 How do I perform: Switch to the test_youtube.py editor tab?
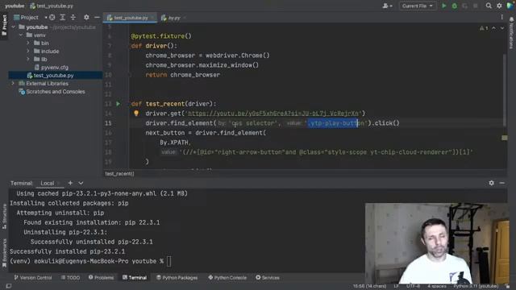click(x=131, y=18)
